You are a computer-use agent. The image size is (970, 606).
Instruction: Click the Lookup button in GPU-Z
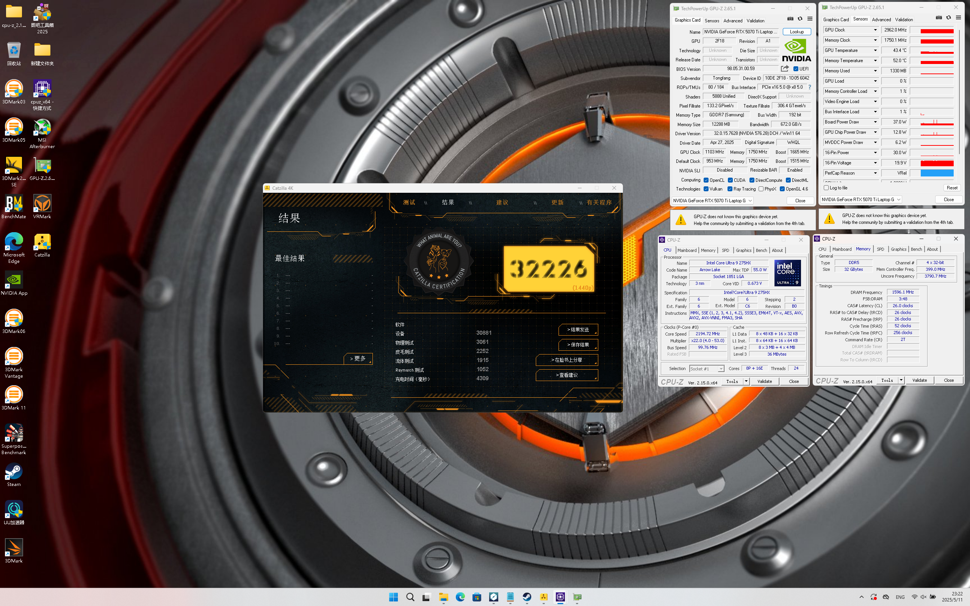pyautogui.click(x=796, y=32)
